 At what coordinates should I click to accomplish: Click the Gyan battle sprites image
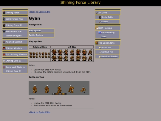coord(59,88)
